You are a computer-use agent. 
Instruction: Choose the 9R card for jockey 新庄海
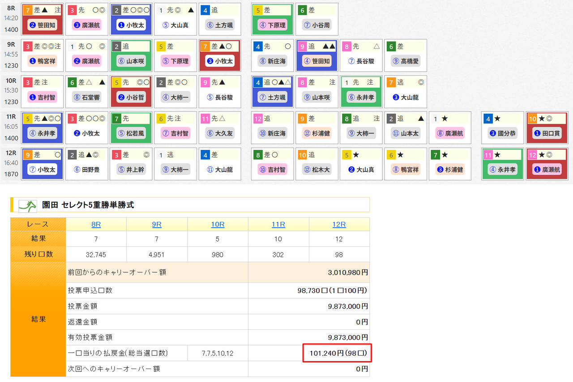(x=273, y=55)
